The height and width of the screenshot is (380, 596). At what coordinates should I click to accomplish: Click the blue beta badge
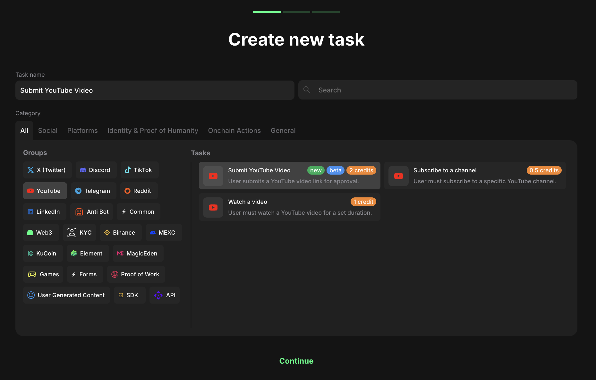[336, 170]
